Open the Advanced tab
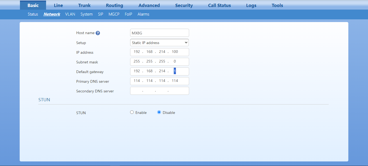This screenshot has width=368, height=166. tap(149, 5)
